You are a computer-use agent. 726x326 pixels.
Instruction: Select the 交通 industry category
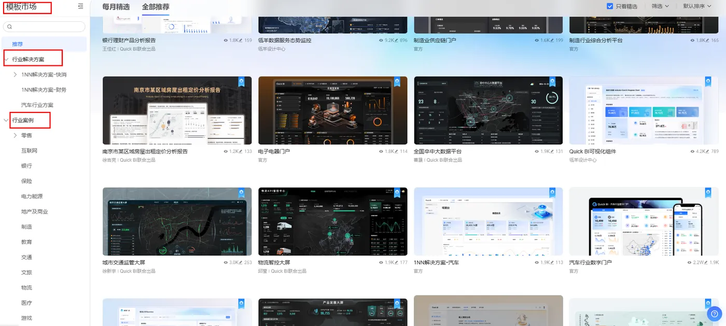[26, 257]
